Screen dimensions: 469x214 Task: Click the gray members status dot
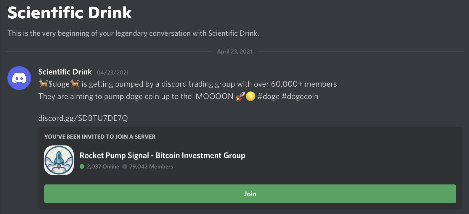125,167
